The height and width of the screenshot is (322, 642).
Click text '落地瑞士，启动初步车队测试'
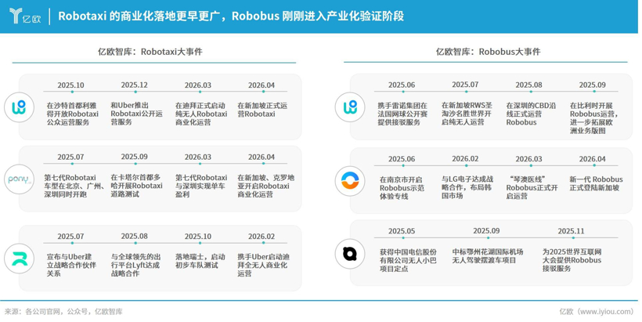(200, 261)
